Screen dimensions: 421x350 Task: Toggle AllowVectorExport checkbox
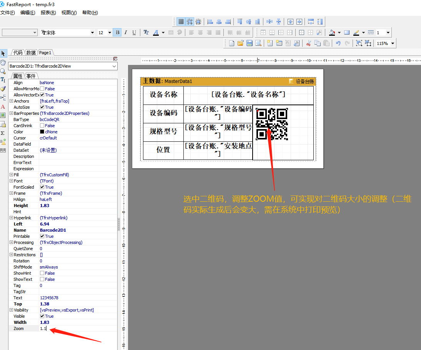(42, 95)
